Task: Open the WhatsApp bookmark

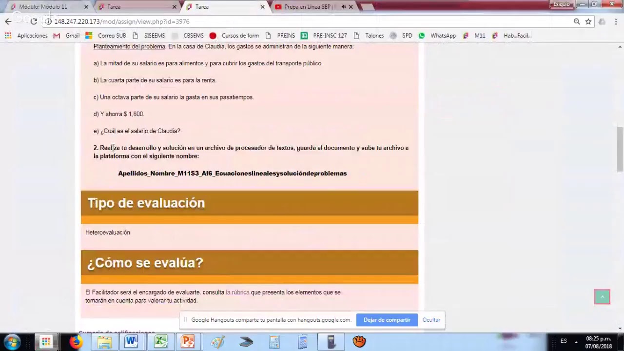Action: point(437,36)
